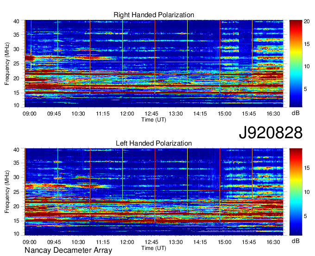Click the 40 MHz tick on the top plot
This screenshot has width=315, height=256.
coord(16,21)
